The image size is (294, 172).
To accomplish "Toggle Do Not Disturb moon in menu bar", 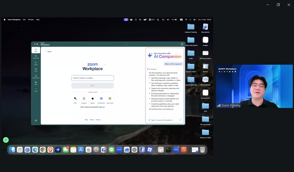I will [158, 20].
